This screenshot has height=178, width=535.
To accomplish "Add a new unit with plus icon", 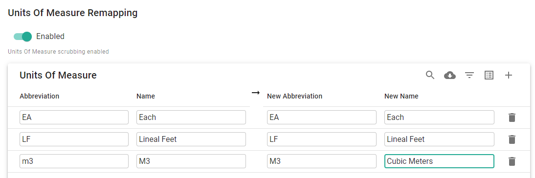I will 509,75.
